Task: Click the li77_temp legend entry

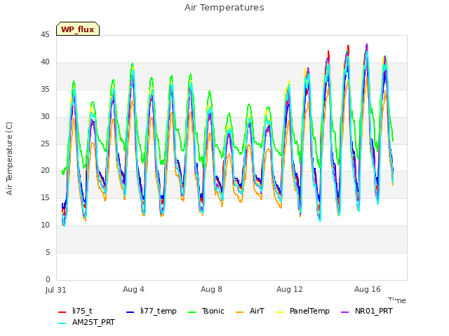Action: 152,311
